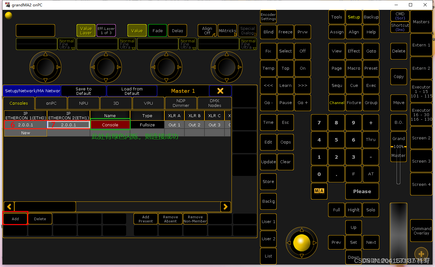Open first encoder Normal/Fine/Ultra resolution dropdown
The height and width of the screenshot is (267, 435).
66,44
